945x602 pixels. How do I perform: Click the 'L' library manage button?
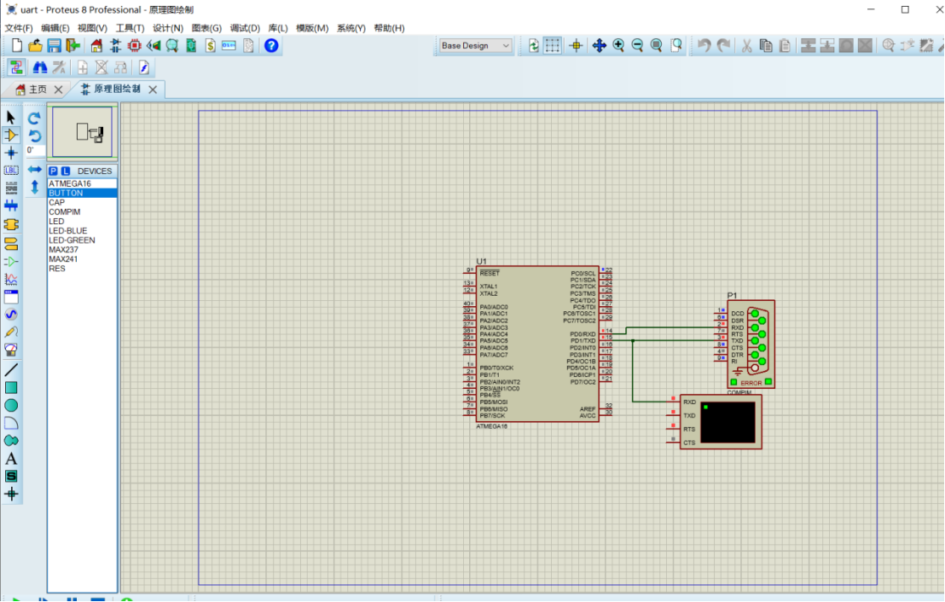(x=66, y=171)
